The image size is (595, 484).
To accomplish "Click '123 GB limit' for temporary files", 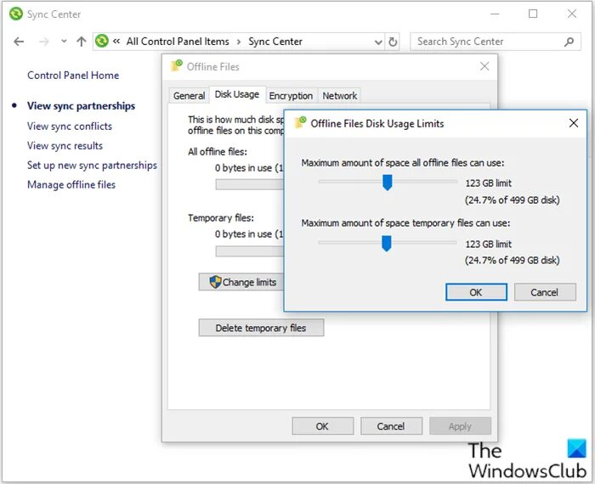I will click(489, 244).
